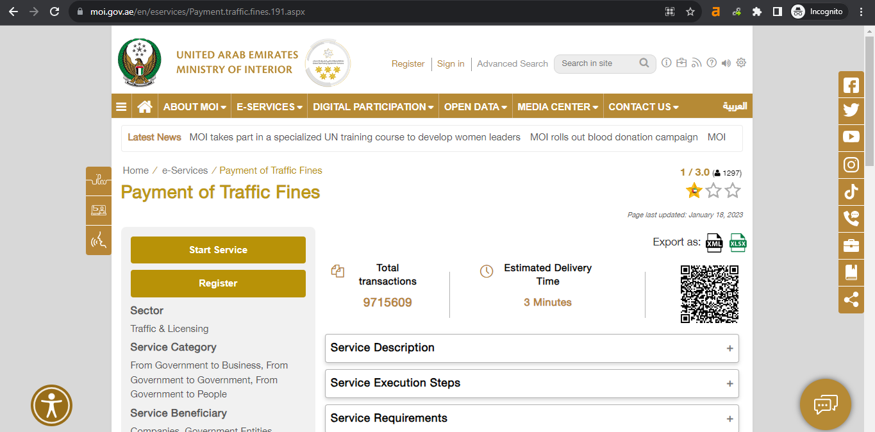This screenshot has height=432, width=875.
Task: Click the TikTok icon in the sidebar
Action: (851, 192)
